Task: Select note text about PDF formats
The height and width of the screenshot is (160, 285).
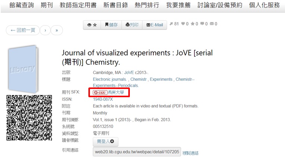Action: point(145,106)
